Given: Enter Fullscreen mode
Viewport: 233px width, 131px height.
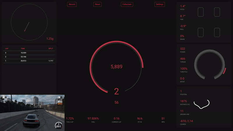Looking at the screenshot, I should pyautogui.click(x=127, y=4).
